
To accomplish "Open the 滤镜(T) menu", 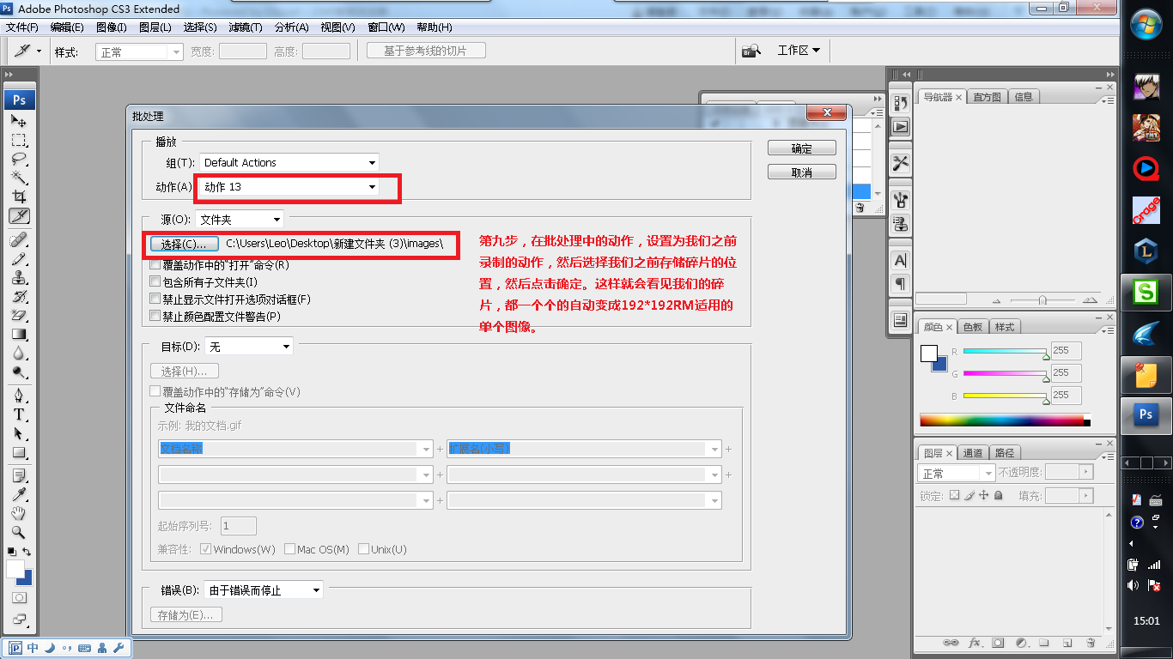I will pos(246,27).
